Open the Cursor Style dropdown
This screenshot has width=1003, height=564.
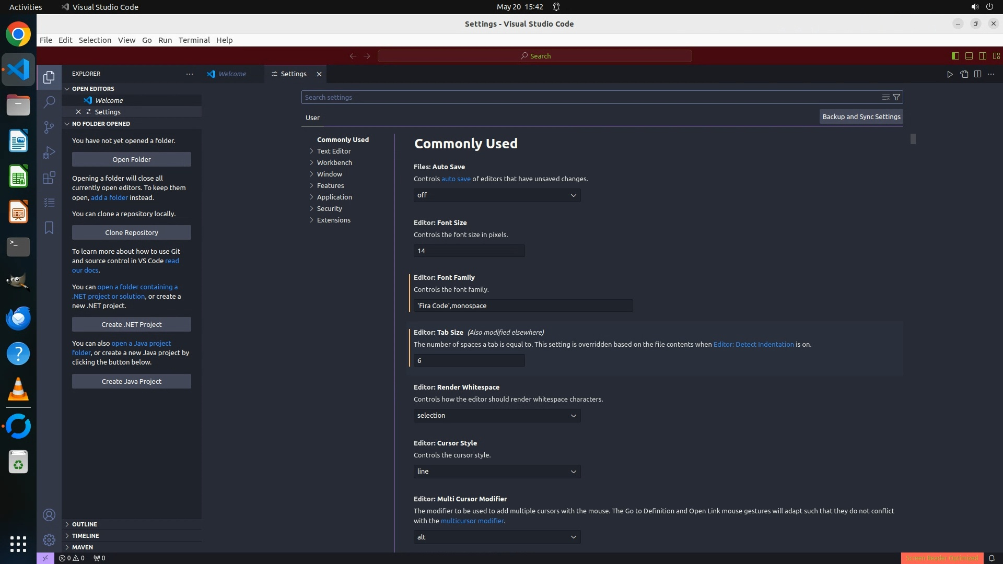[497, 472]
